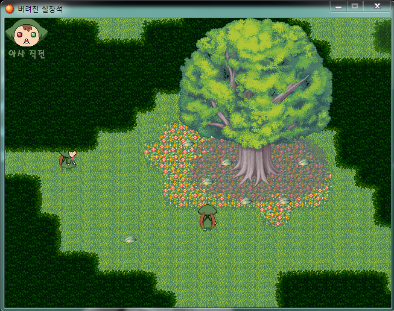Click the lone rock on the grass
The image size is (394, 311).
(x=130, y=239)
